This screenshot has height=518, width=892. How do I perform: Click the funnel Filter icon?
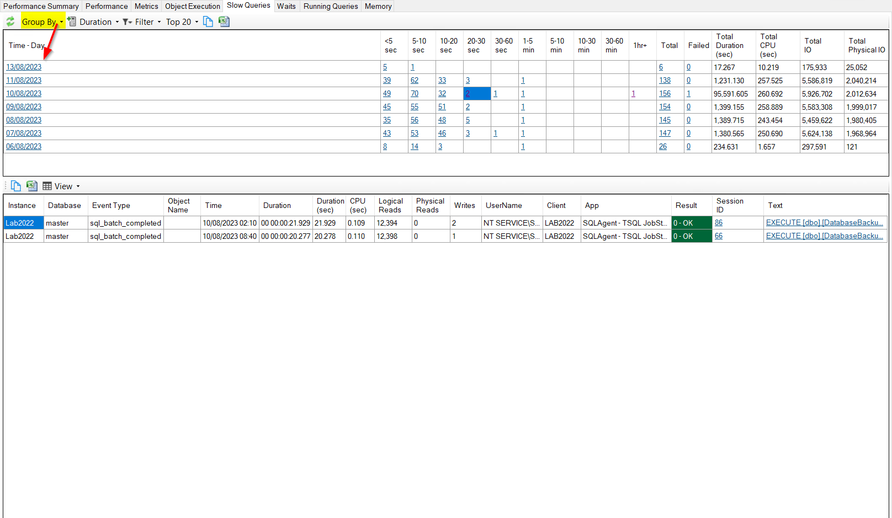(x=126, y=22)
